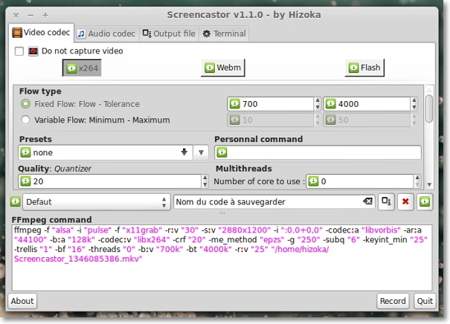The height and width of the screenshot is (324, 450).
Task: Switch to the Terminal tab
Action: click(224, 34)
